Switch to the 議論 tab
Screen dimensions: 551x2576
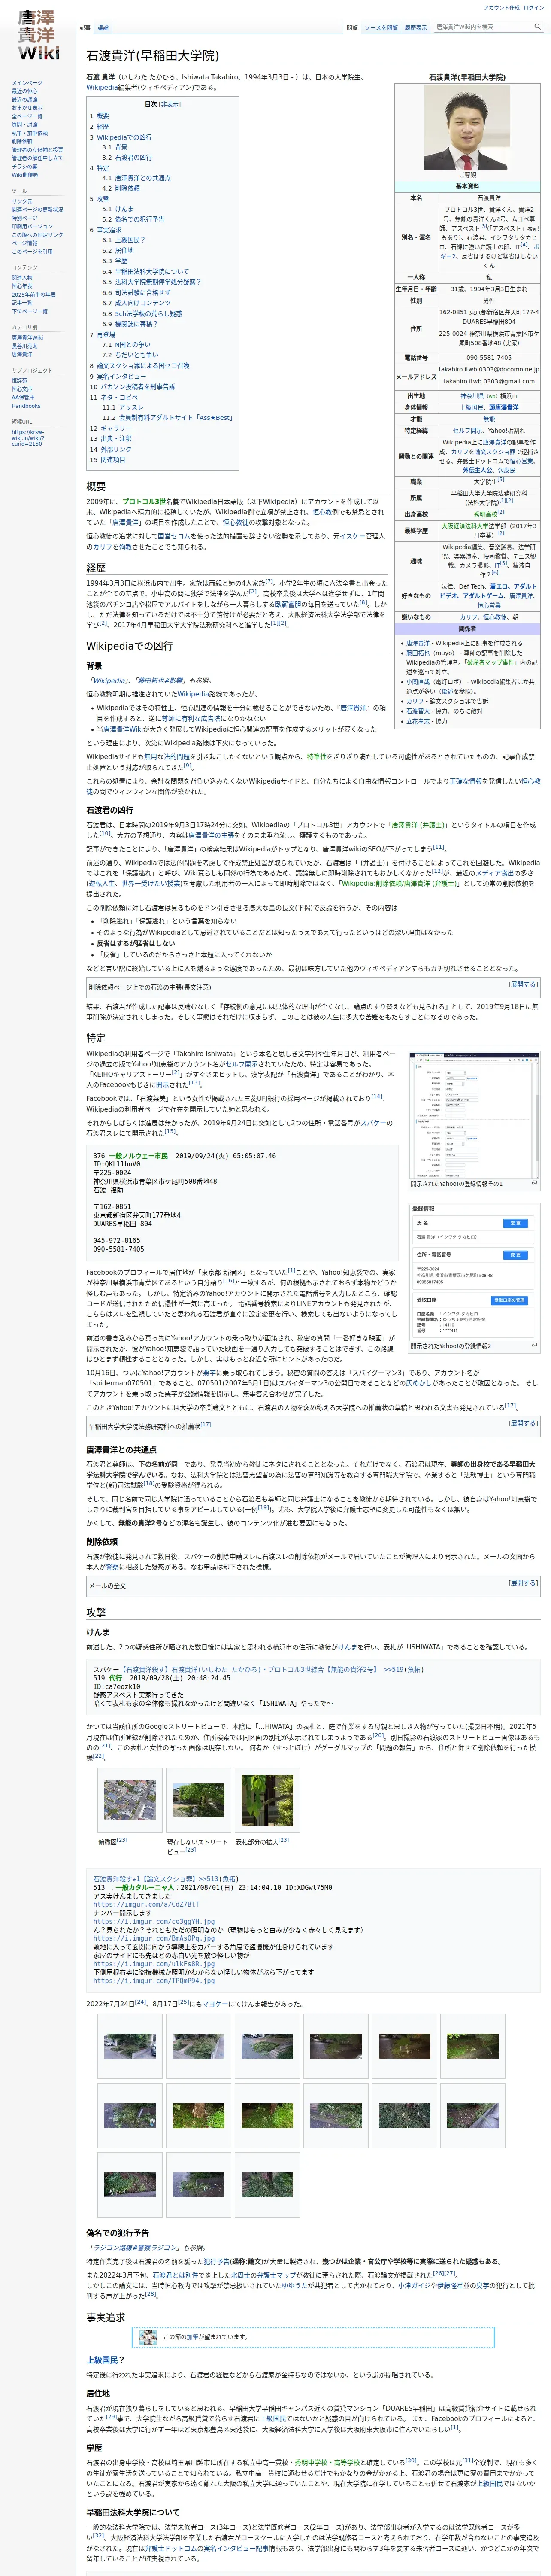(103, 28)
